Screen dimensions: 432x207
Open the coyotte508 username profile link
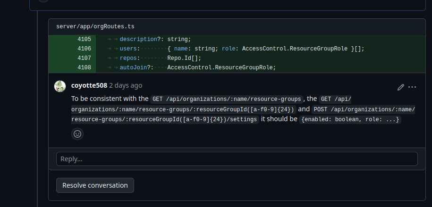pyautogui.click(x=89, y=85)
